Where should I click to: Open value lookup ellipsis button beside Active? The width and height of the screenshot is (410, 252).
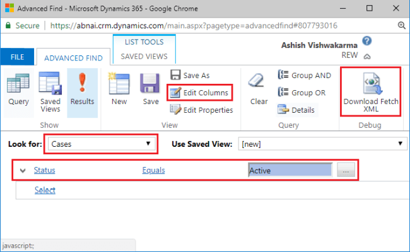[x=346, y=170]
